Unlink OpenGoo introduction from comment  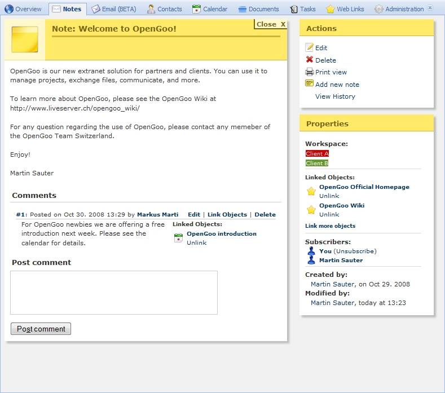(x=196, y=243)
